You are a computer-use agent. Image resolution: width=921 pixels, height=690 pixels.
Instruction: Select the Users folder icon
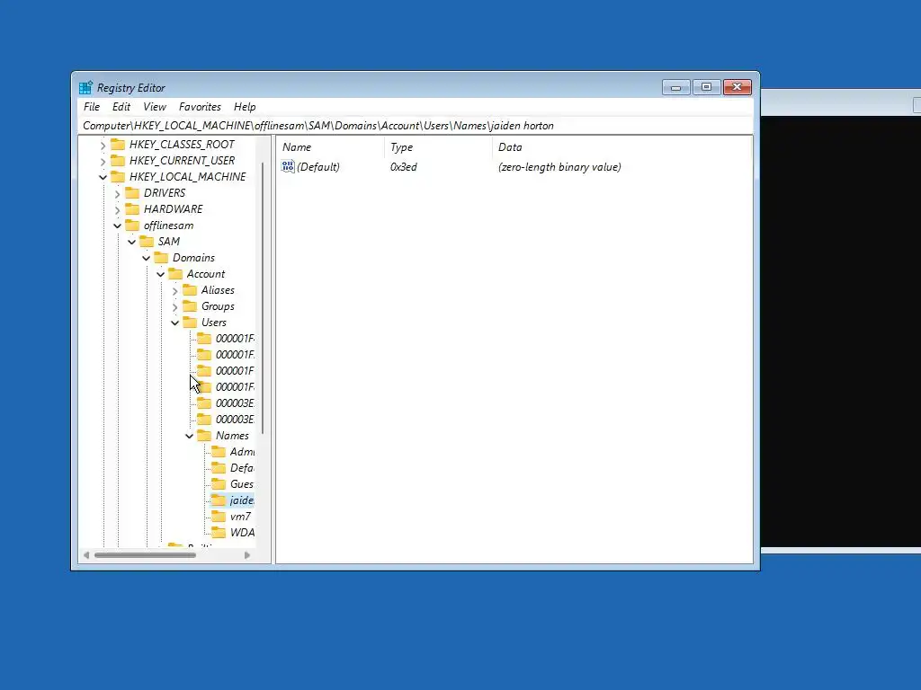pyautogui.click(x=190, y=323)
